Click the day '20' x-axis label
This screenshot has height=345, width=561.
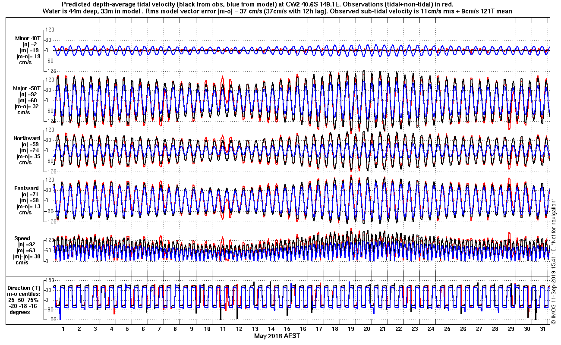[x=367, y=329]
